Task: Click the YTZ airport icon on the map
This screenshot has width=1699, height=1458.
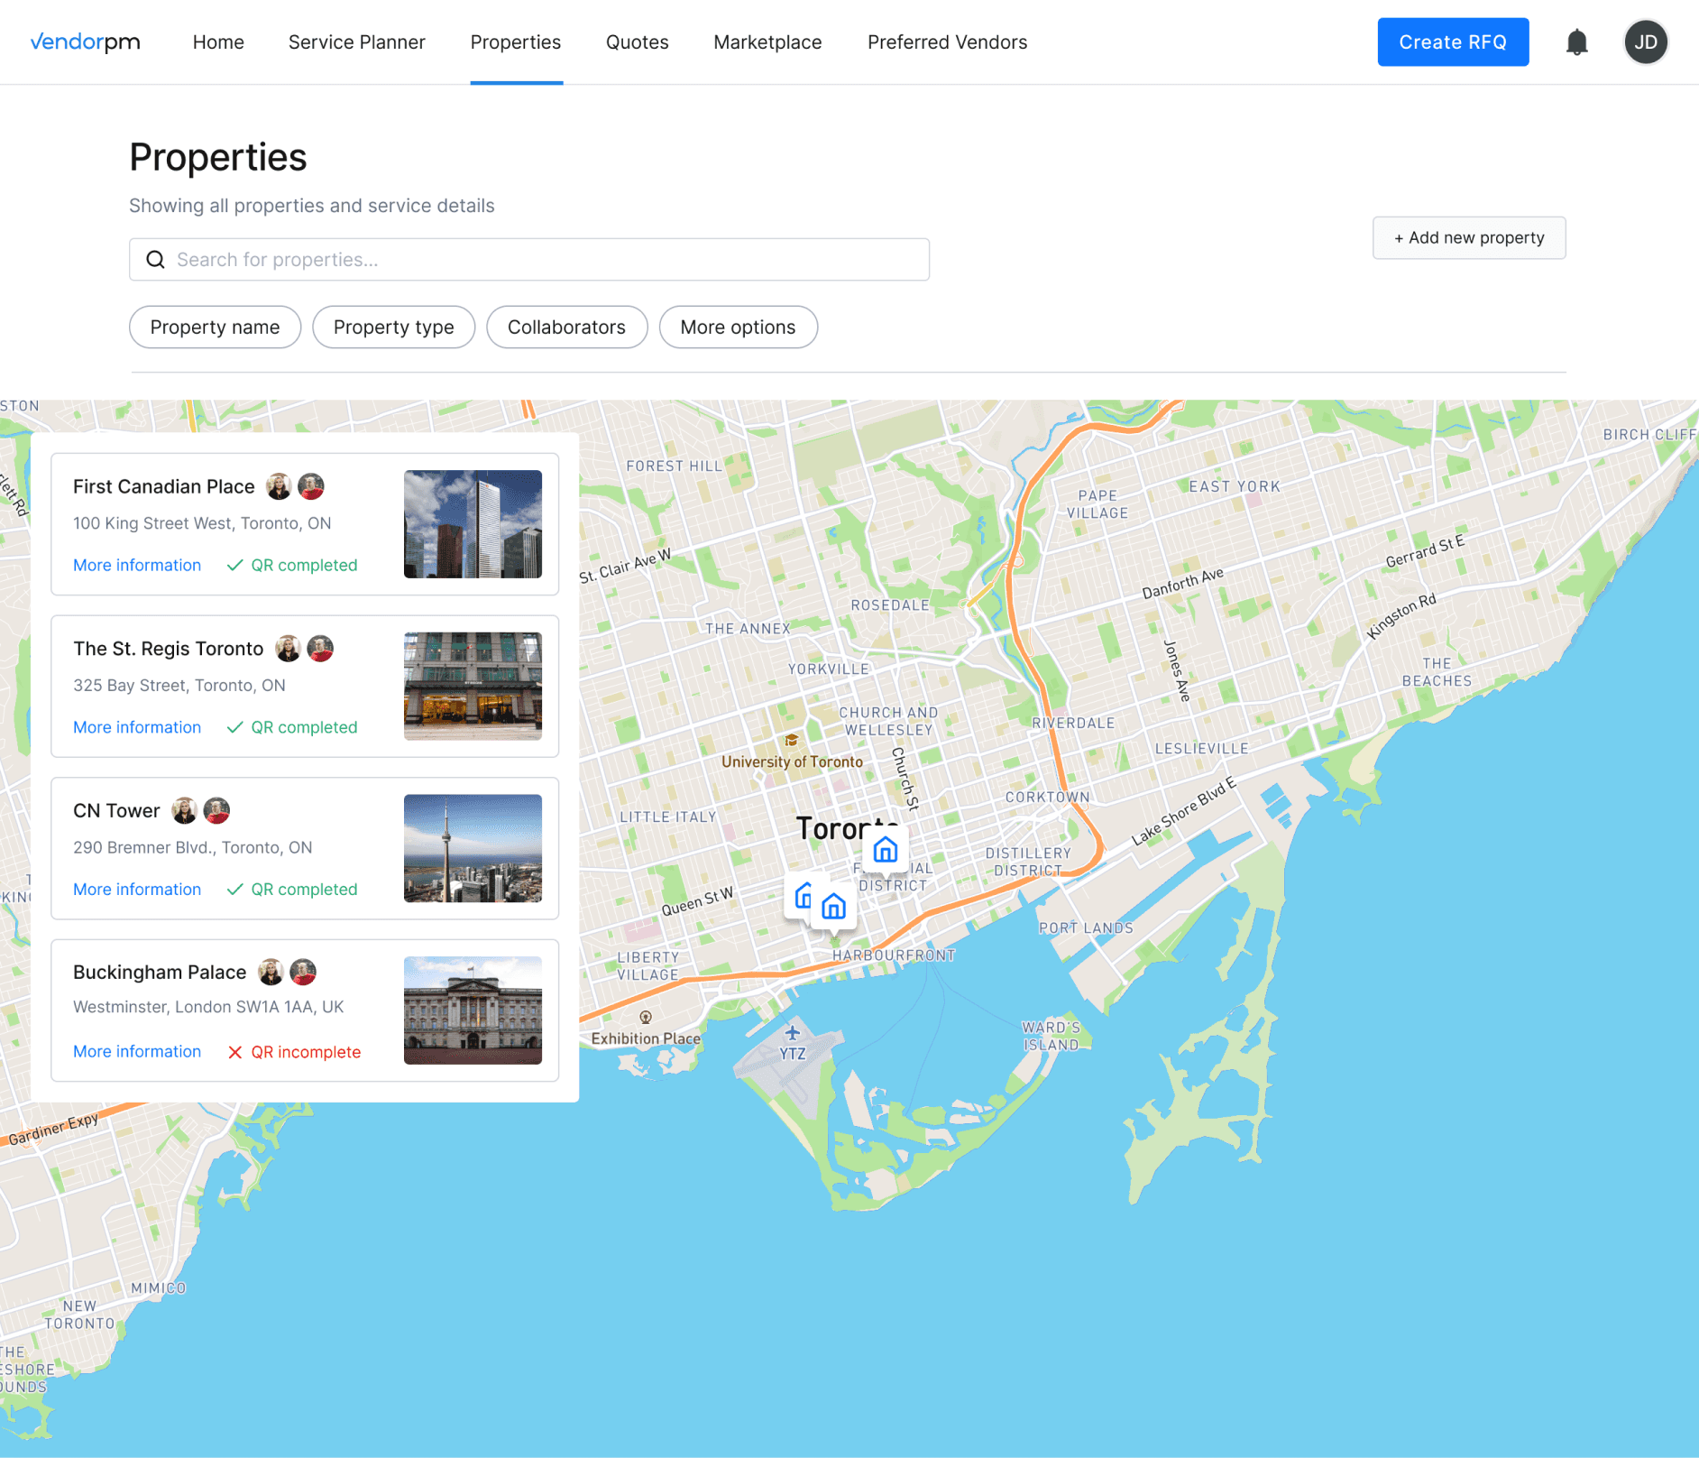Action: click(792, 1032)
